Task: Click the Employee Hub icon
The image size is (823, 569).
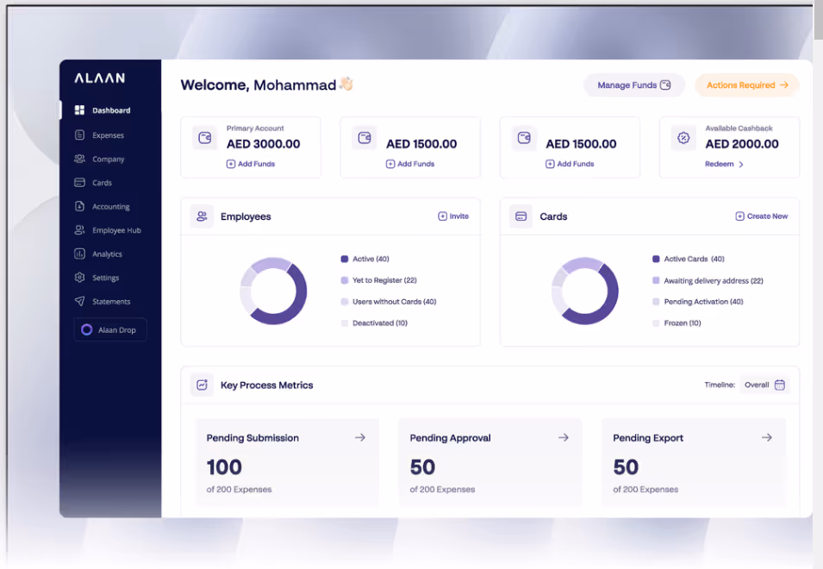Action: (80, 230)
